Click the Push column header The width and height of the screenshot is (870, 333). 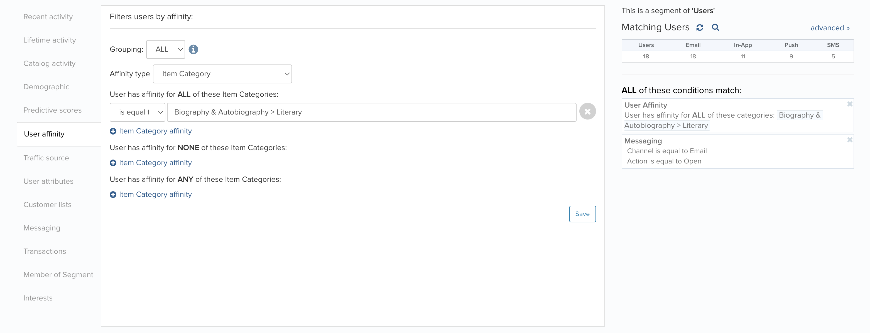[x=791, y=45]
